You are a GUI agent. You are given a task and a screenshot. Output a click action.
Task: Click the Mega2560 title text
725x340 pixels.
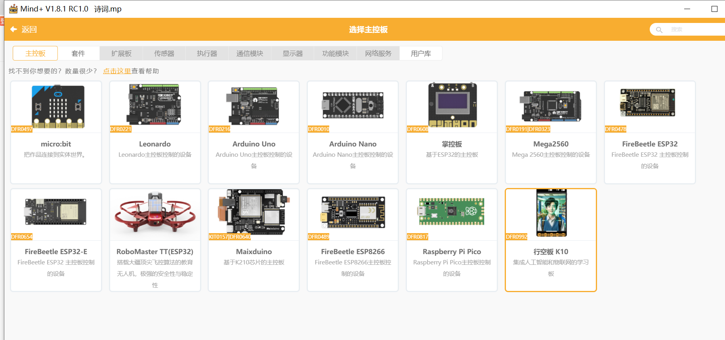pyautogui.click(x=551, y=144)
